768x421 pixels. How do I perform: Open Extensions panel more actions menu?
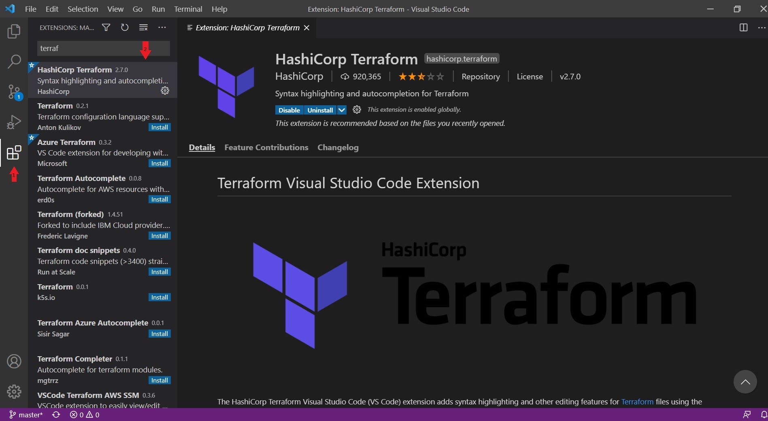(x=162, y=28)
